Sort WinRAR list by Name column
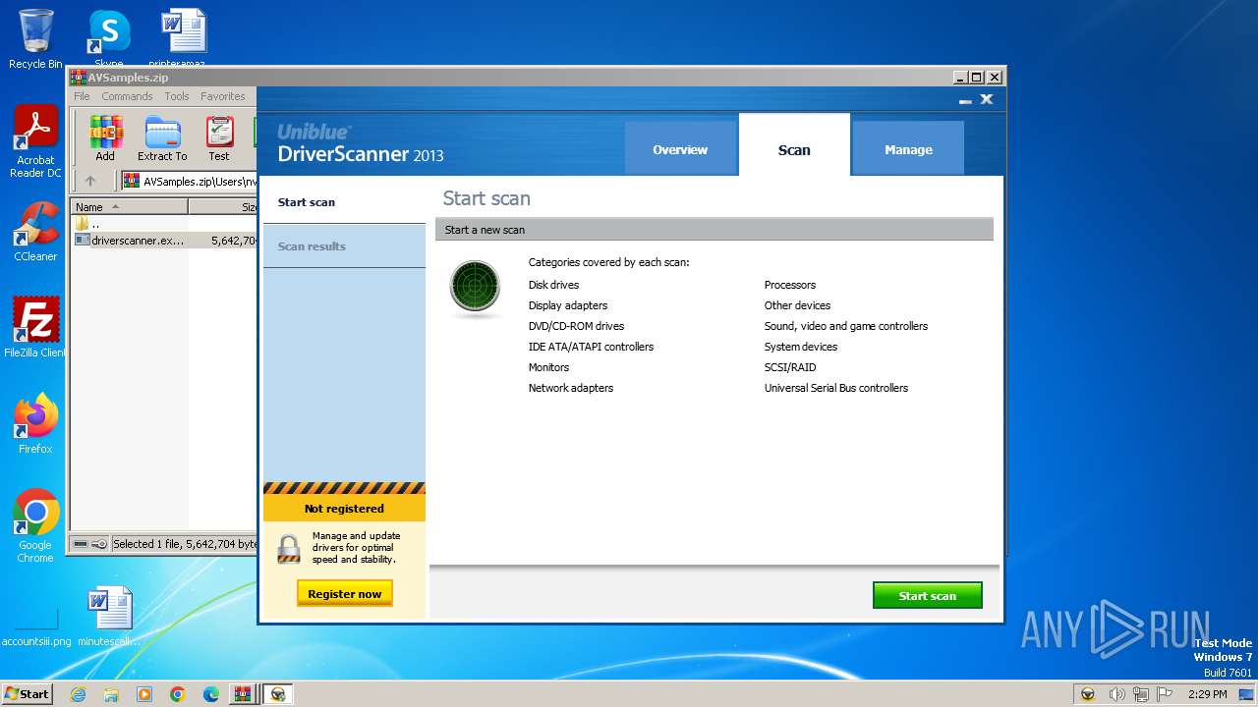 coord(130,206)
